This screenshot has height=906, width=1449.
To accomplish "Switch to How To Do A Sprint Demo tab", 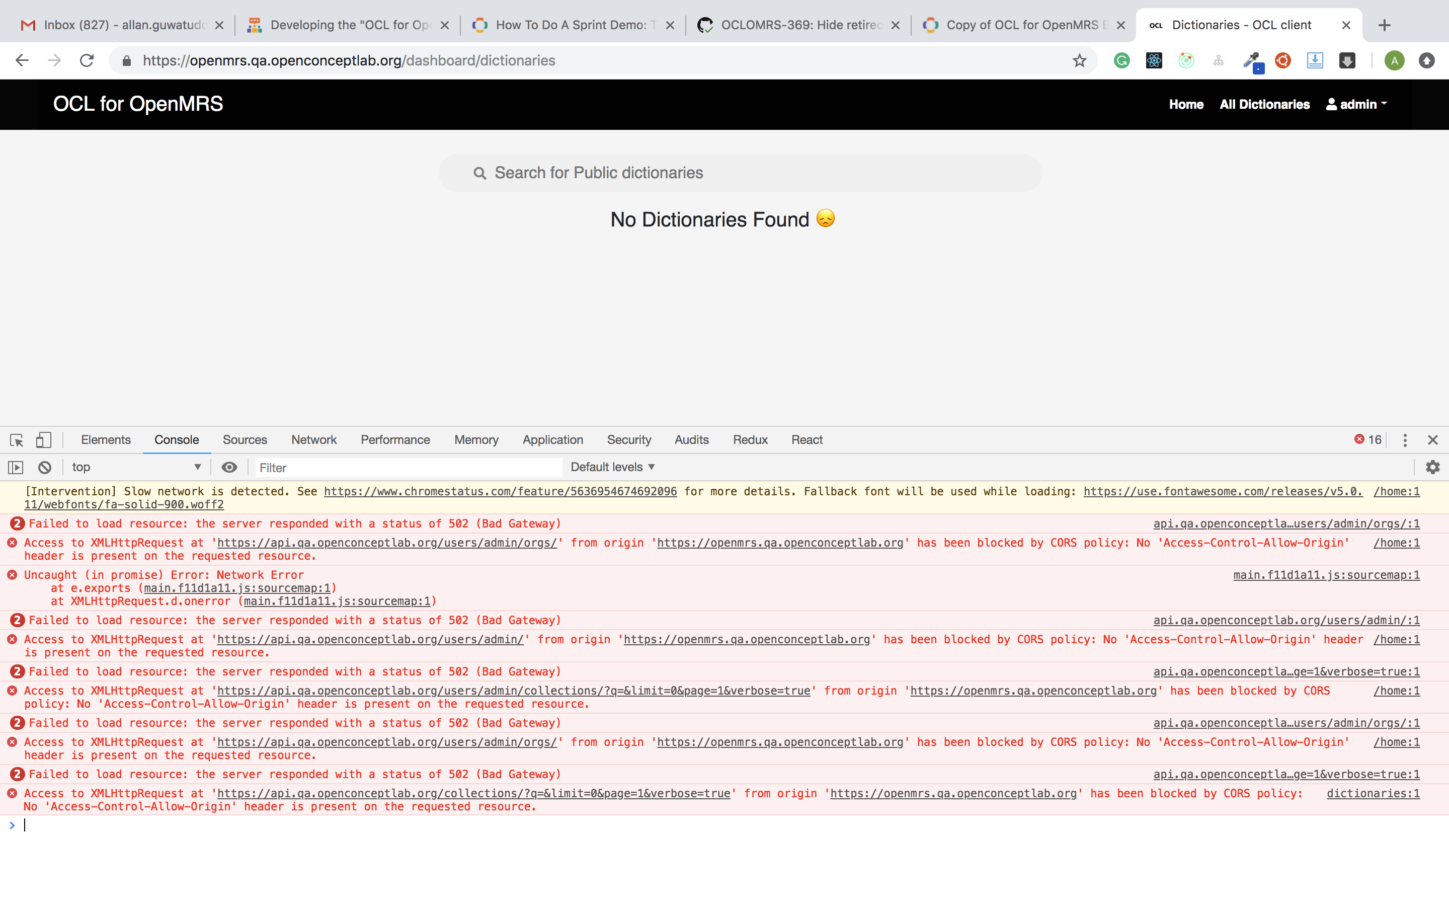I will 574,25.
